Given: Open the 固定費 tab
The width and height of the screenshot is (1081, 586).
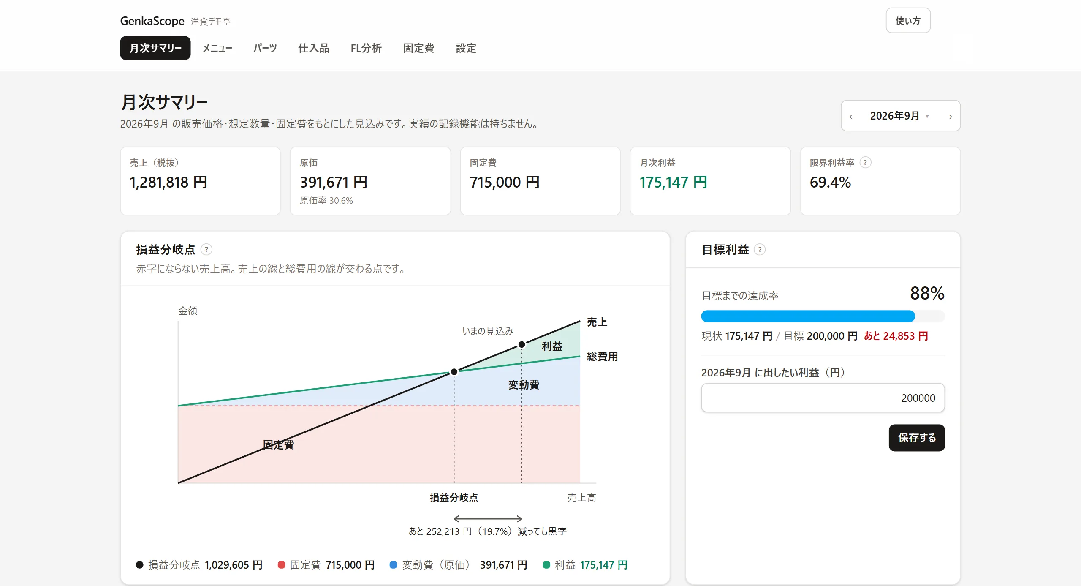Looking at the screenshot, I should coord(419,48).
